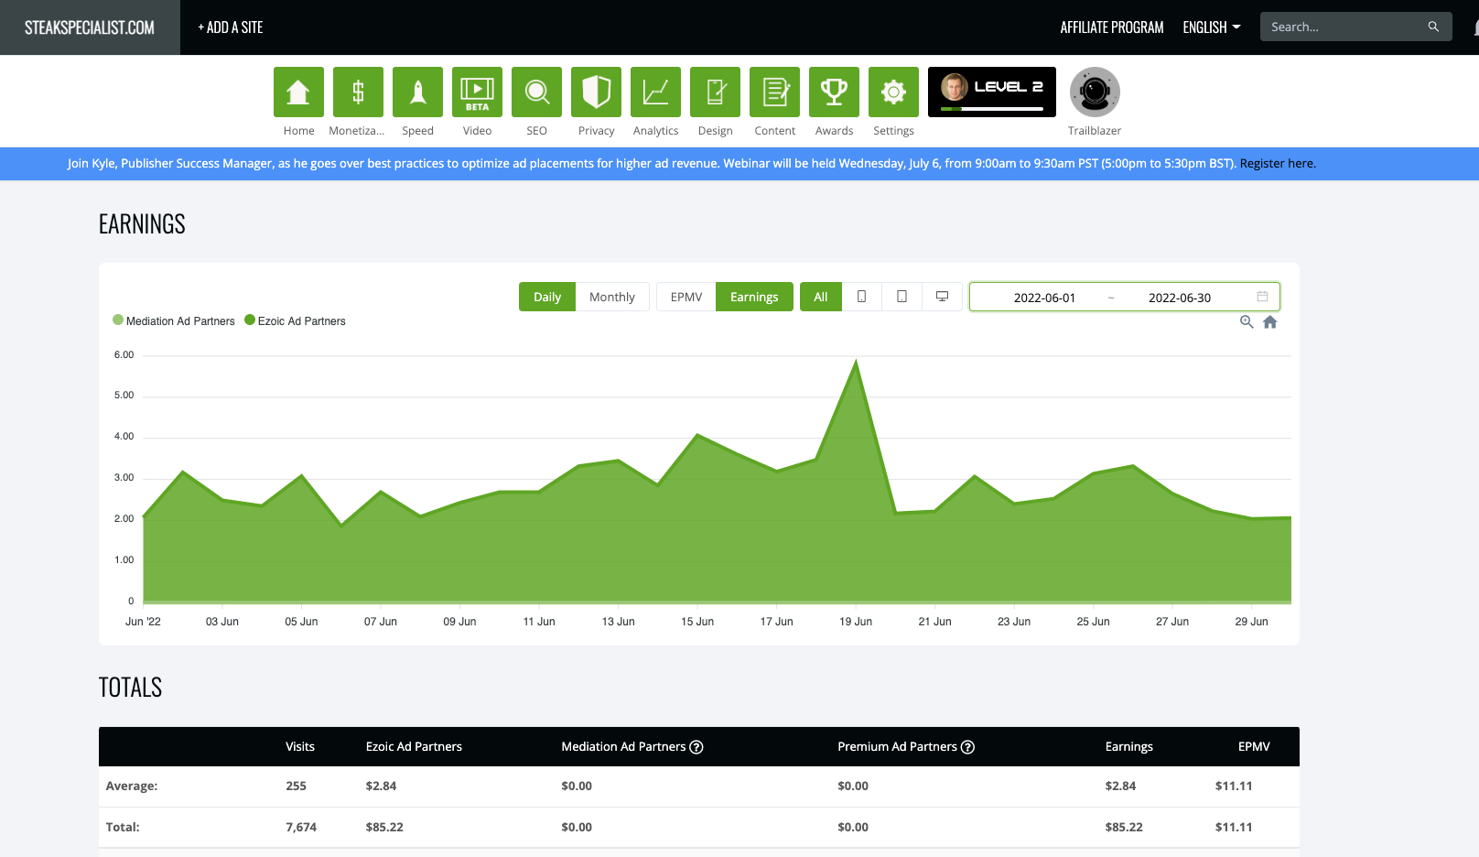Viewport: 1479px width, 857px height.
Task: Open the Design icon
Action: coord(715,92)
